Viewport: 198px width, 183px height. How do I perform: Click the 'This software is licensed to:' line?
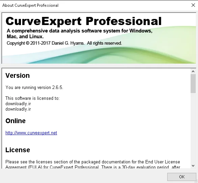[32, 98]
